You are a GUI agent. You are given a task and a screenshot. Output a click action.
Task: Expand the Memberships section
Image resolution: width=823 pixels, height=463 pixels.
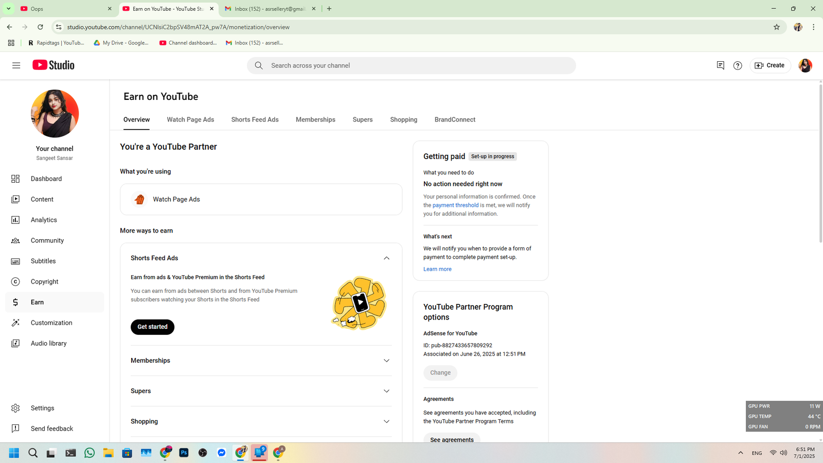point(386,361)
